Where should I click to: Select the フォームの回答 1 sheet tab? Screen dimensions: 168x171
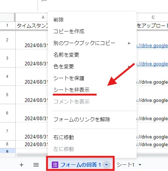[x=81, y=165]
